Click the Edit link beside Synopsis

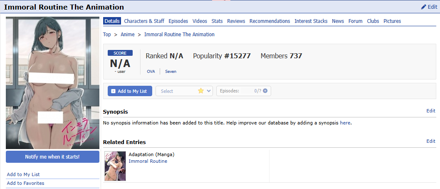(x=430, y=111)
